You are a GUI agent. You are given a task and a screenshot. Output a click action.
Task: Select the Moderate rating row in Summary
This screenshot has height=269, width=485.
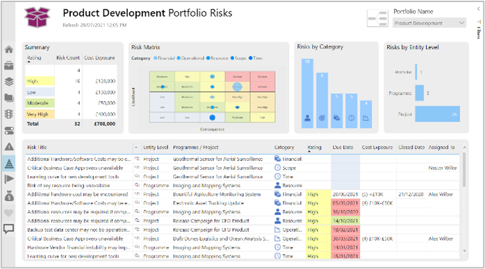click(x=71, y=103)
